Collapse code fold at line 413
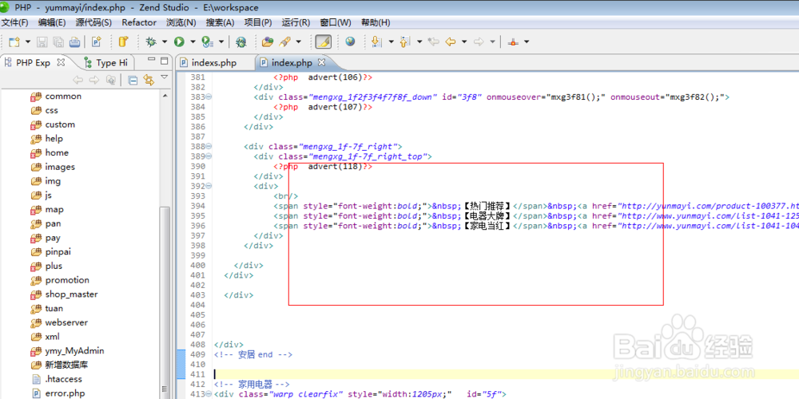Viewport: 799px width, 399px height. coord(209,394)
